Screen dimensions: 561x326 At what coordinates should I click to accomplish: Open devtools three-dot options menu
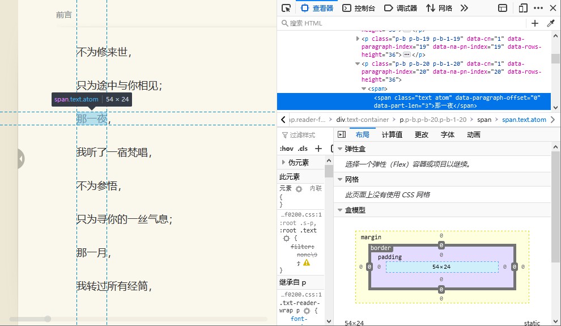(538, 8)
